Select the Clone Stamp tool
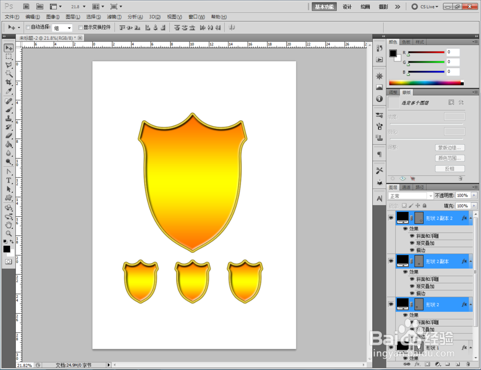The height and width of the screenshot is (370, 481). pyautogui.click(x=9, y=118)
